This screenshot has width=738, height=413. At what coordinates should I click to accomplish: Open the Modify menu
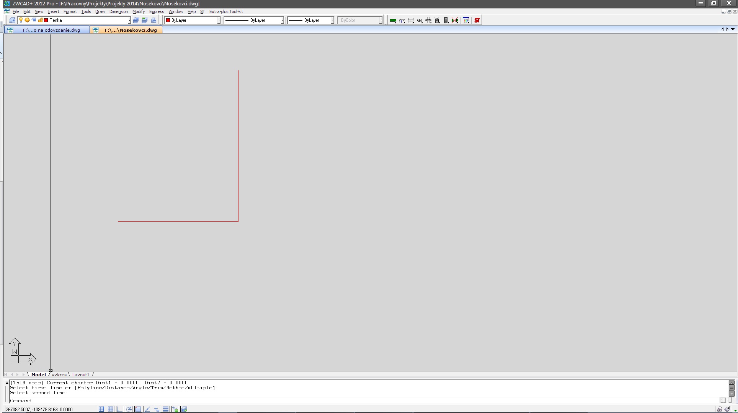(x=139, y=11)
